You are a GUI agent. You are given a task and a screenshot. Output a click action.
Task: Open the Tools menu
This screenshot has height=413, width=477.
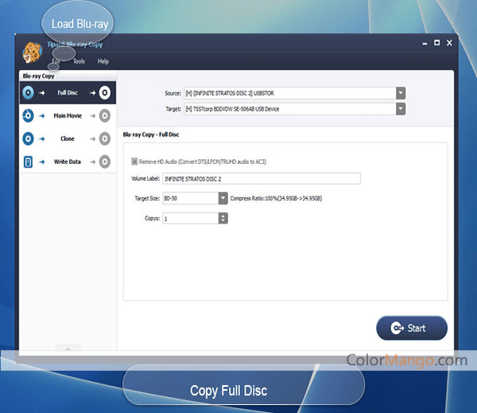[79, 61]
